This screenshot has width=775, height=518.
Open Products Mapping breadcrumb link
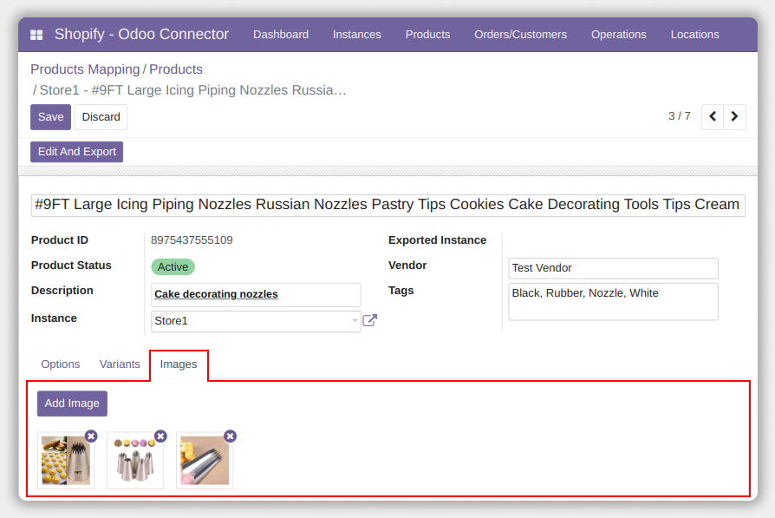pyautogui.click(x=85, y=69)
